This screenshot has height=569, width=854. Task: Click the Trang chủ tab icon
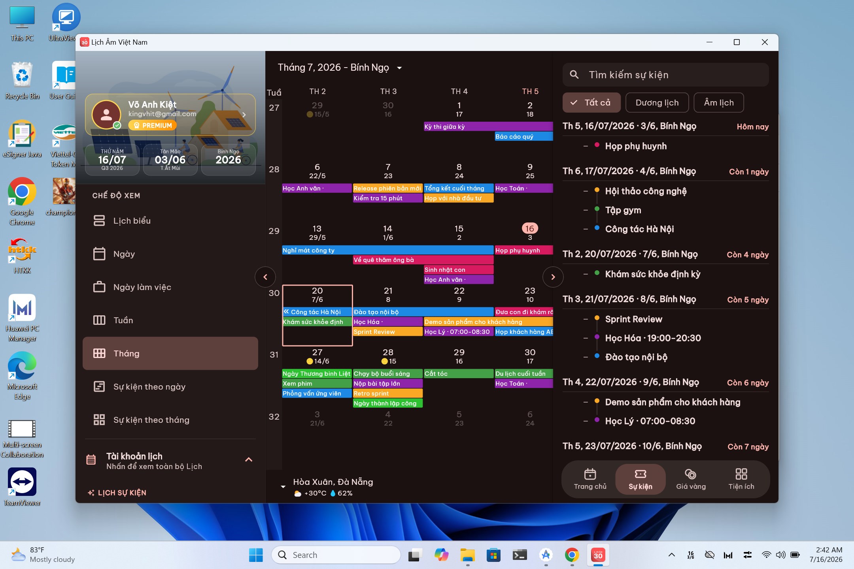(590, 474)
